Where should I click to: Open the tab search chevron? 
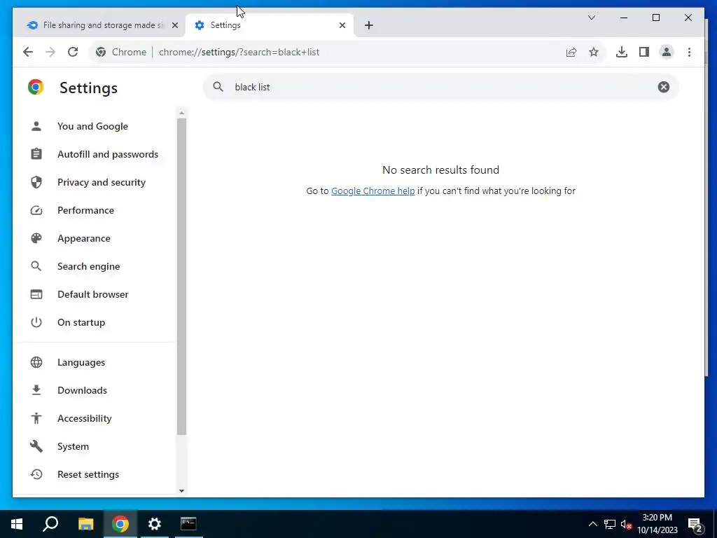click(x=592, y=18)
